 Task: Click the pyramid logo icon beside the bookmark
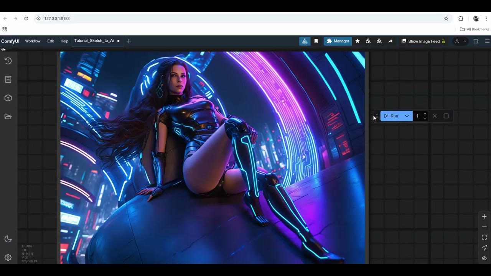tap(305, 41)
